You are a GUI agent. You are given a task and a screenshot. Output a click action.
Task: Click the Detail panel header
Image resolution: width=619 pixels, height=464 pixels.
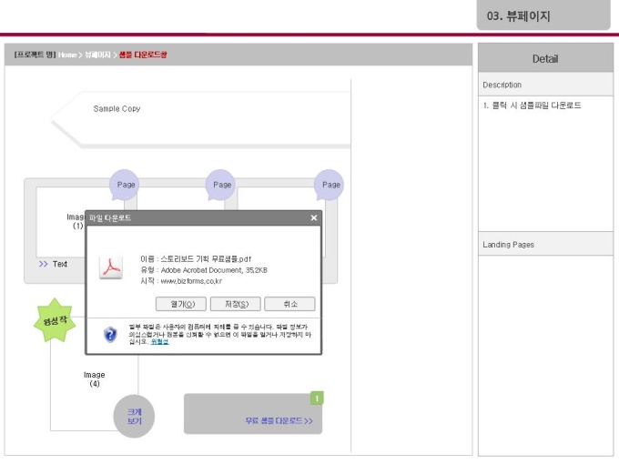(545, 59)
